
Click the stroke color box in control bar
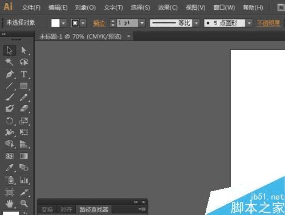click(75, 23)
